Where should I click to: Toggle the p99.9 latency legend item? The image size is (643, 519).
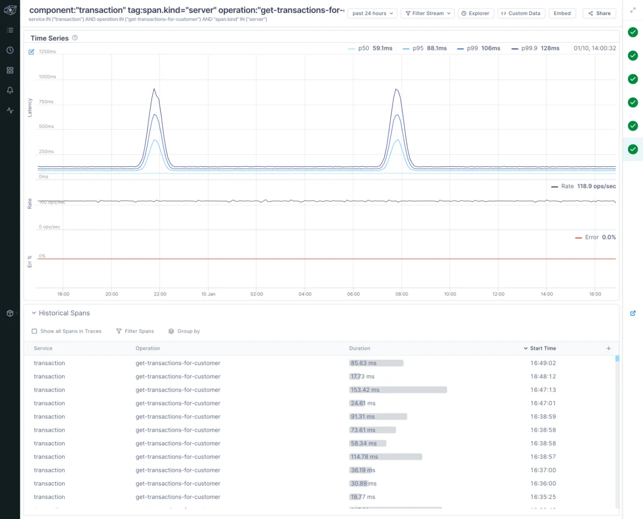coord(536,48)
